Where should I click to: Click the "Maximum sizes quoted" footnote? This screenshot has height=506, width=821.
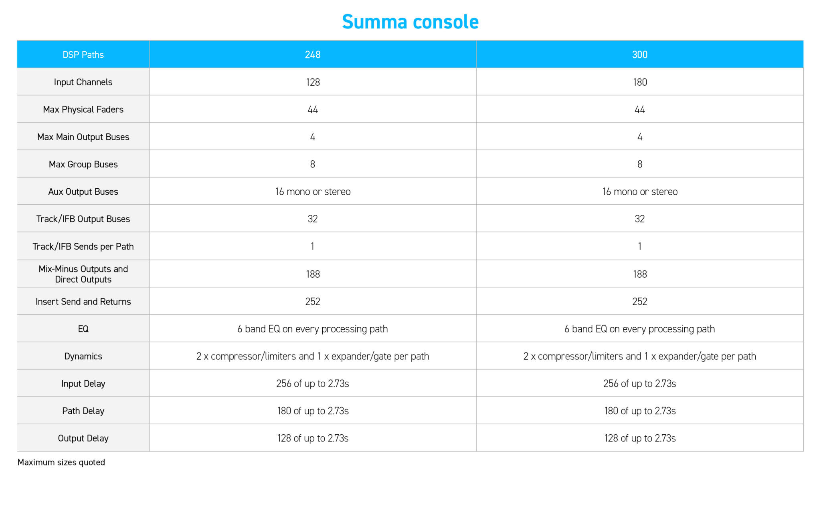coord(61,462)
